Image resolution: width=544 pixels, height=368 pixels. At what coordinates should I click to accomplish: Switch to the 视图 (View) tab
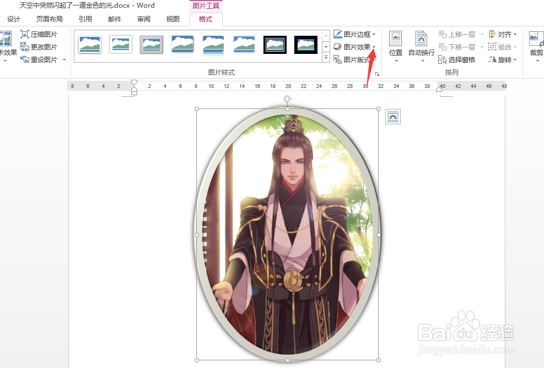pyautogui.click(x=172, y=18)
